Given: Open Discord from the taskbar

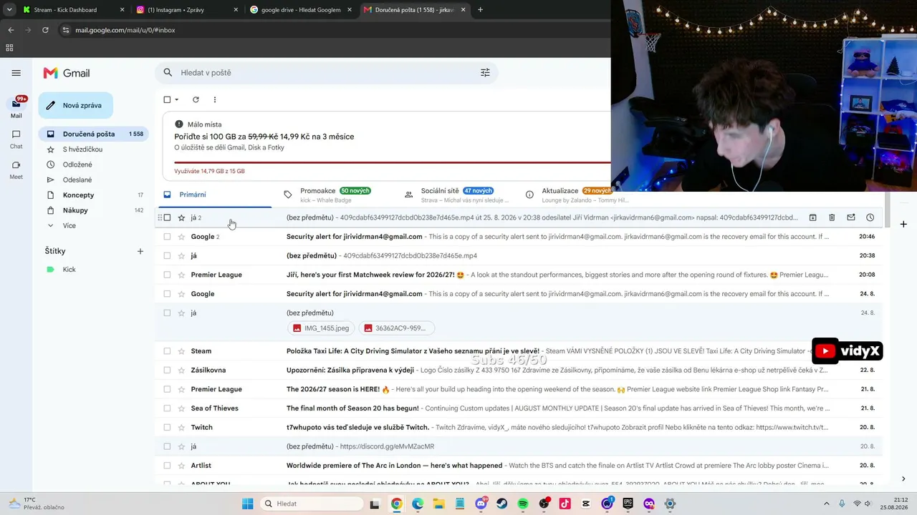Looking at the screenshot, I should (x=481, y=504).
